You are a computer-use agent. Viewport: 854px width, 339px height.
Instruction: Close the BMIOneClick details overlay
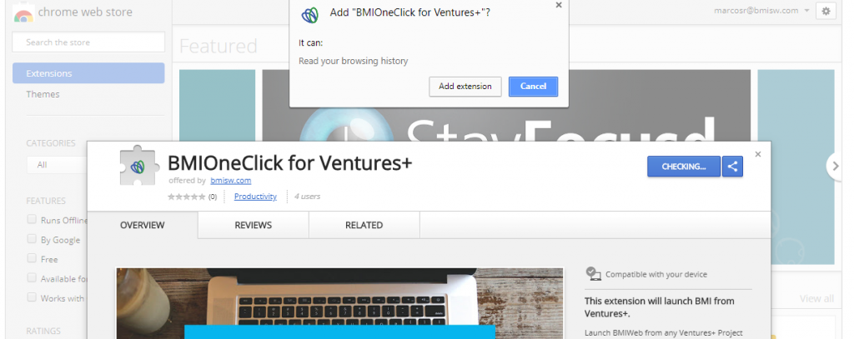pos(757,155)
